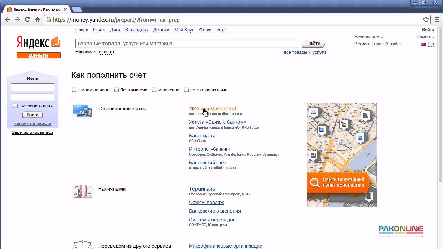This screenshot has height=249, width=443.
Task: Click the Войти login form button
Action: [x=33, y=114]
